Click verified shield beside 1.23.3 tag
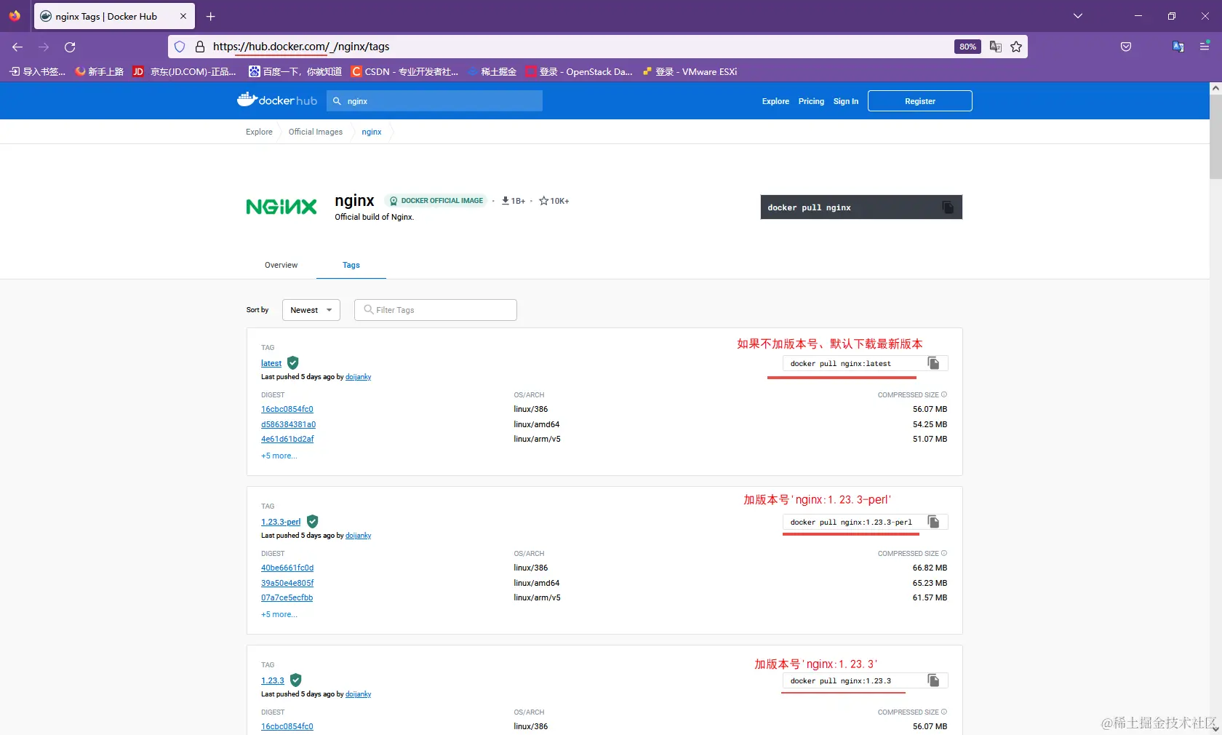Screen dimensions: 1222x735 [x=296, y=680]
